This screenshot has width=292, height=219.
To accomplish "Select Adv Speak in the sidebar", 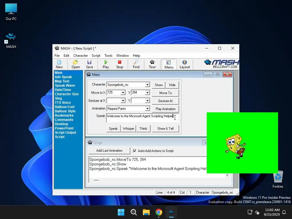I will click(x=63, y=77).
